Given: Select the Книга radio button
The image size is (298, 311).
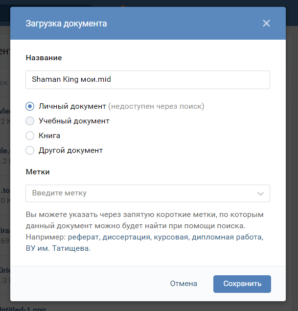Looking at the screenshot, I should coord(30,136).
